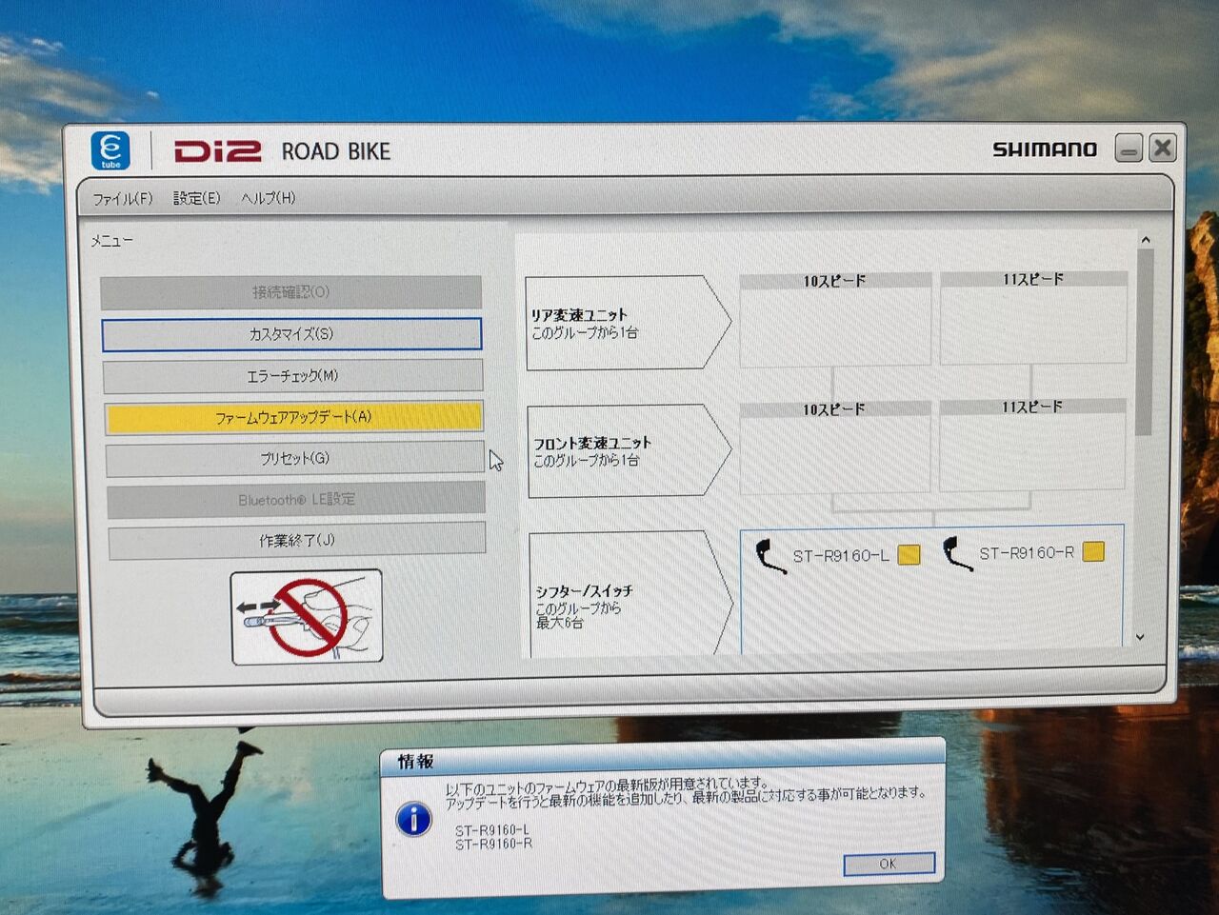The image size is (1219, 915).
Task: Close the E-tube Project window
Action: coord(1163,148)
